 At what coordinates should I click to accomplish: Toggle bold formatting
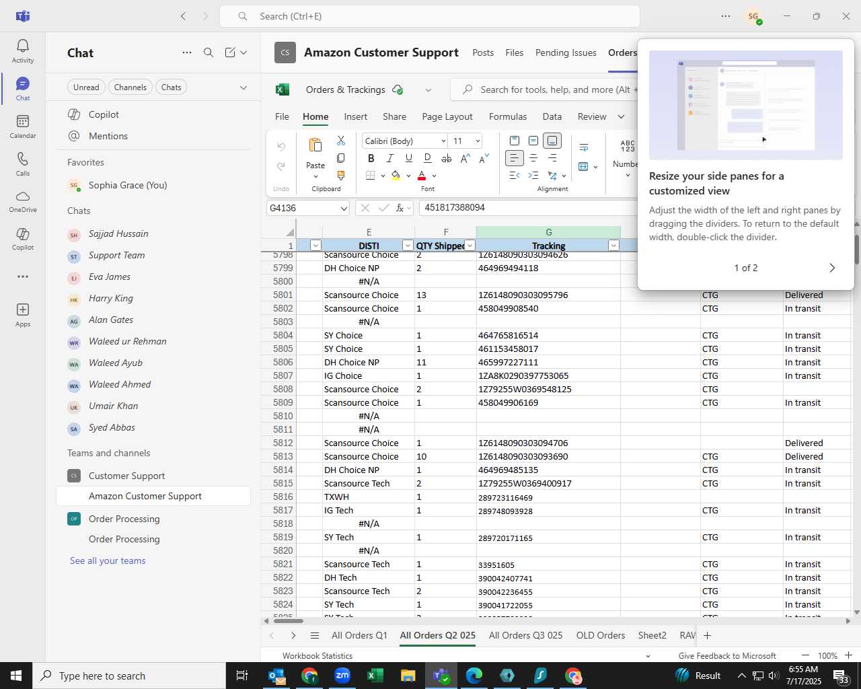371,158
